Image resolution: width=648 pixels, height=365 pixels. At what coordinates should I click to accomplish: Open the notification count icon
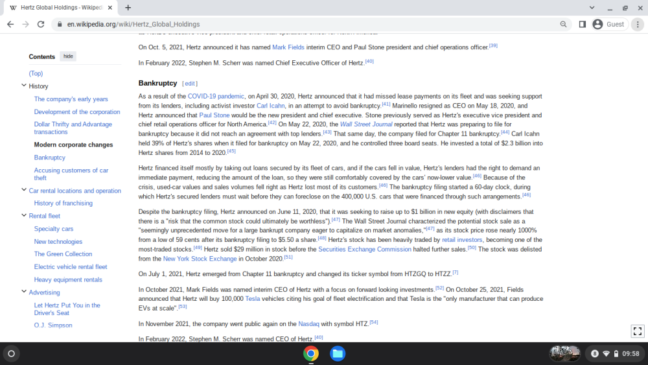click(x=595, y=353)
